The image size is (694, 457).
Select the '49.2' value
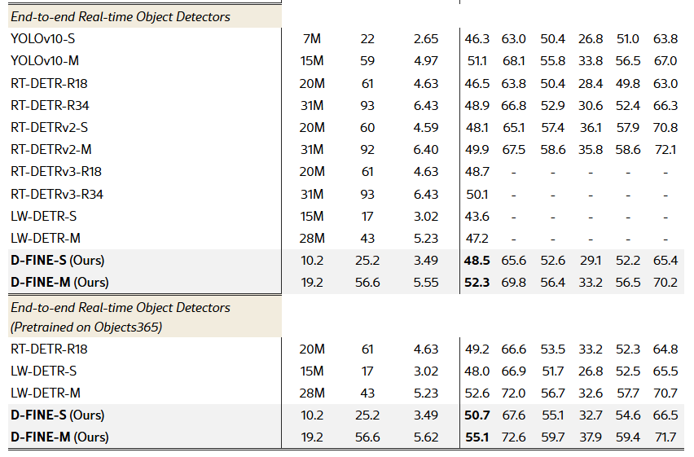pos(477,349)
